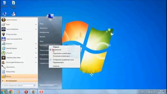Expand Киностудия Windows Live jump list arrow
The height and width of the screenshot is (94, 167).
click(x=36, y=62)
